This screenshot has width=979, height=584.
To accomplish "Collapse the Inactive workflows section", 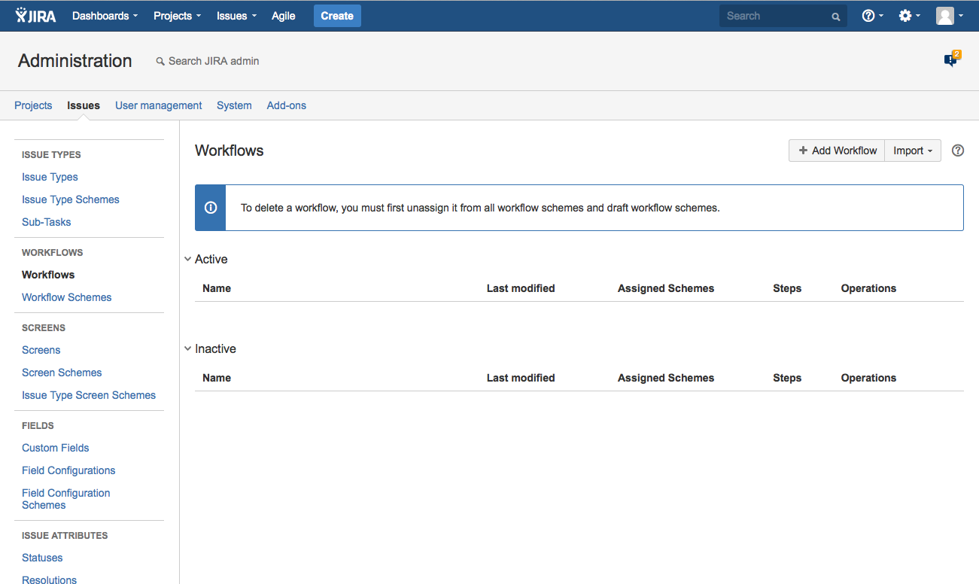I will [x=187, y=348].
